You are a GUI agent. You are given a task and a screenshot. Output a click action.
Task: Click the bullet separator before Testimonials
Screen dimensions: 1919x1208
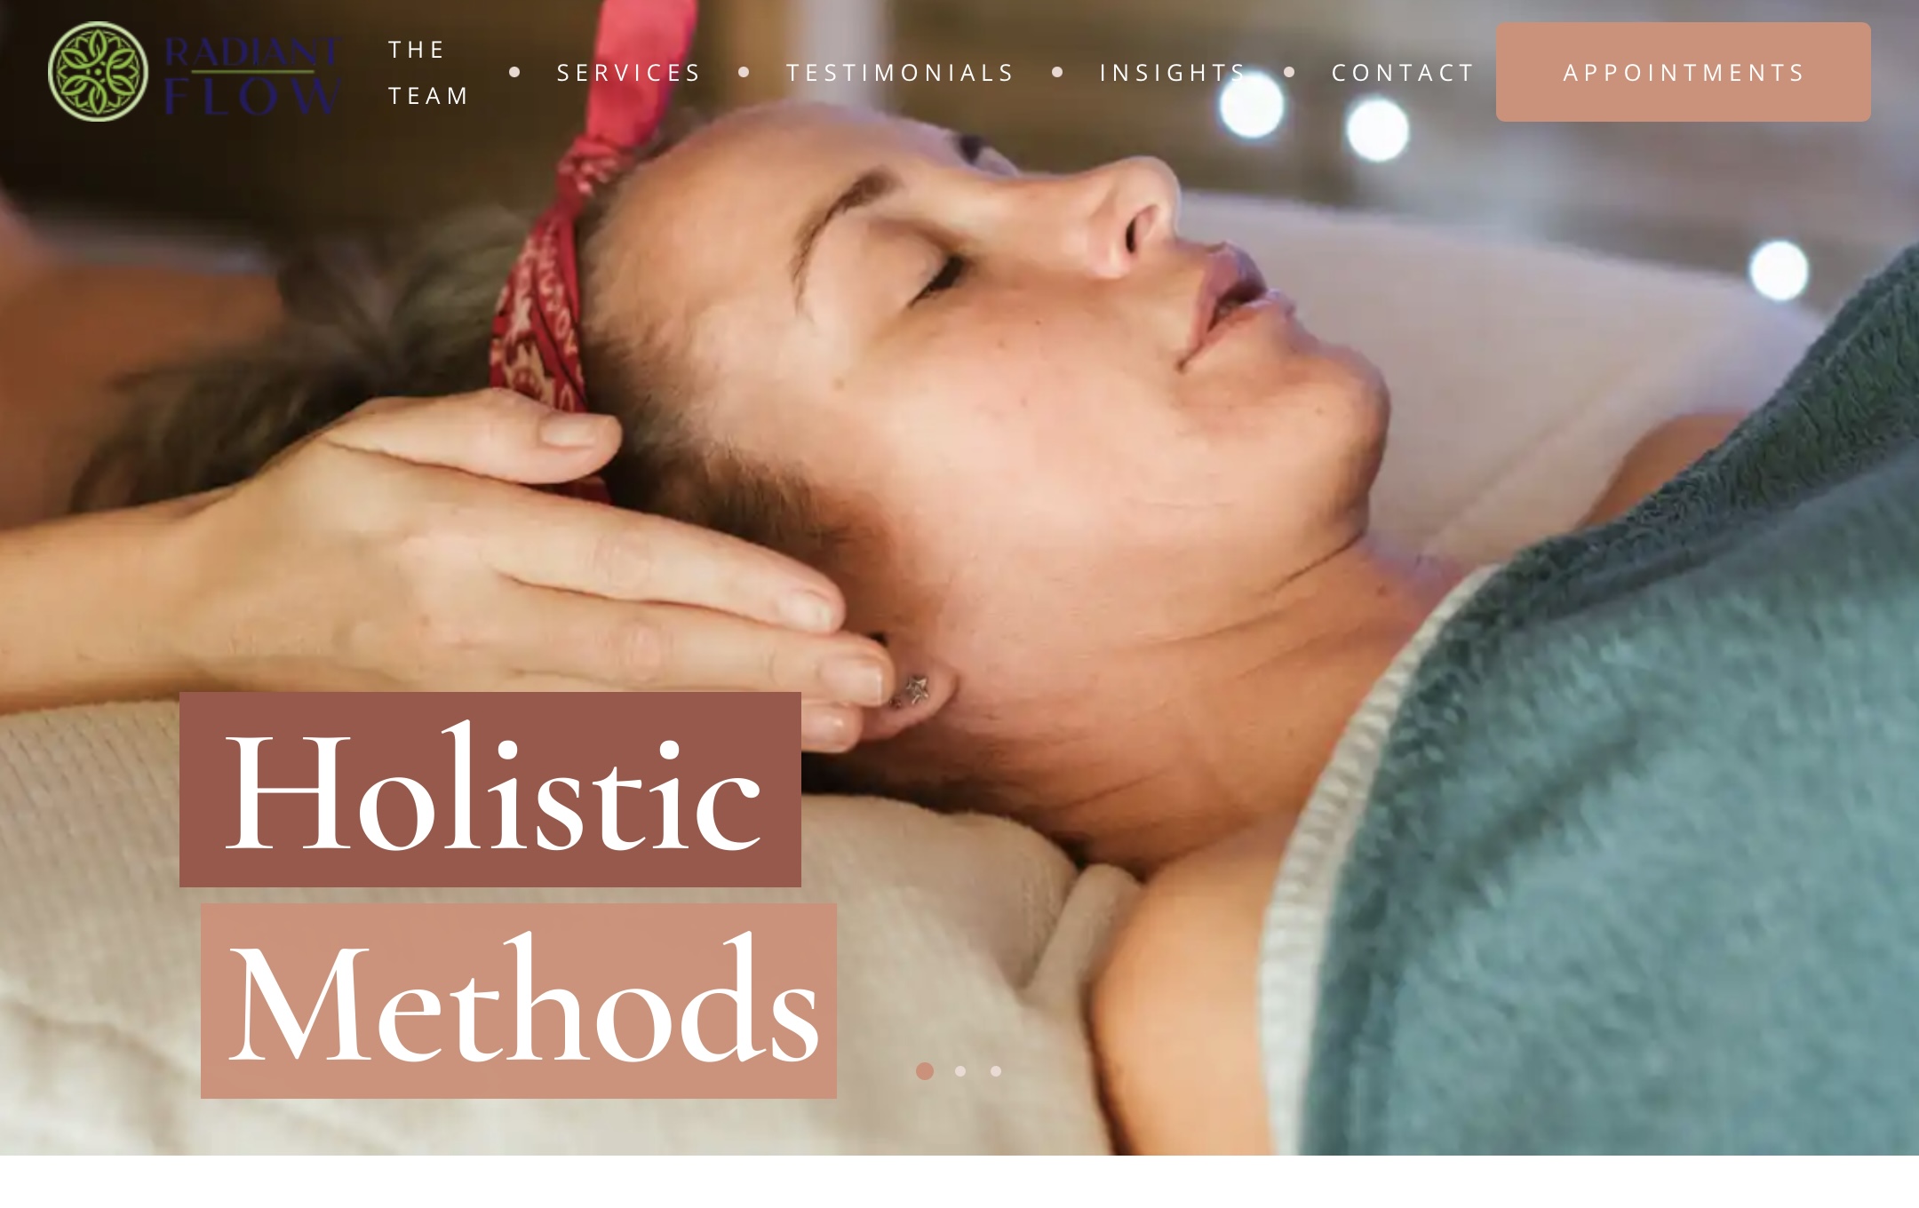click(744, 72)
